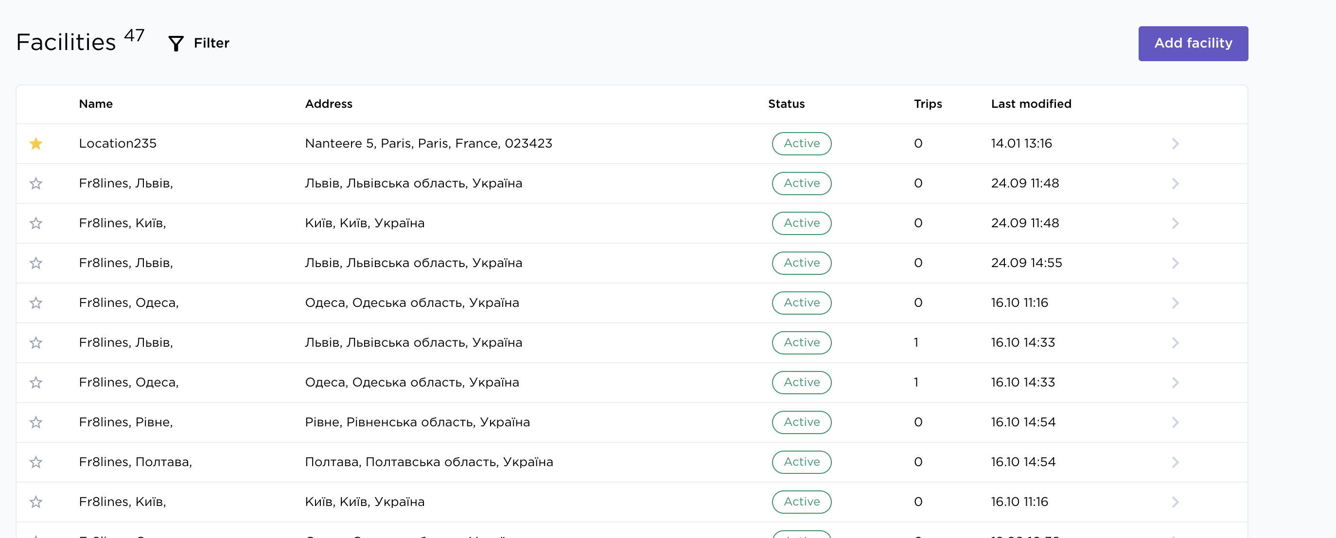
Task: Click address Полтава, Полтавська область, Україна
Action: pyautogui.click(x=429, y=462)
